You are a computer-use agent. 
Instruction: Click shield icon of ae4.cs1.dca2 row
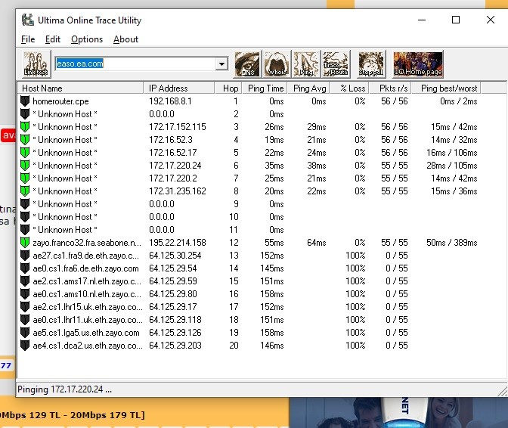point(25,346)
